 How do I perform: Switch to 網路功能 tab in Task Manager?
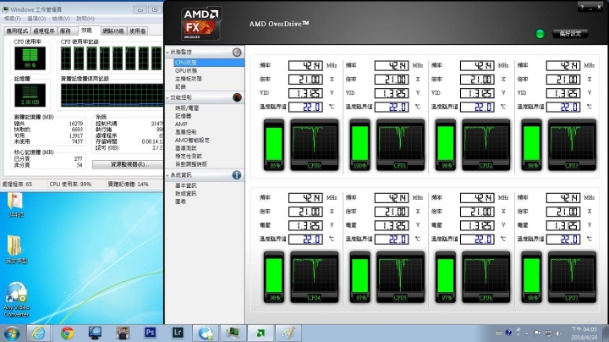click(x=113, y=31)
